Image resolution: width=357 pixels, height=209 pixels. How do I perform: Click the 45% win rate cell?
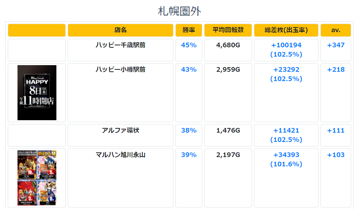[189, 50]
